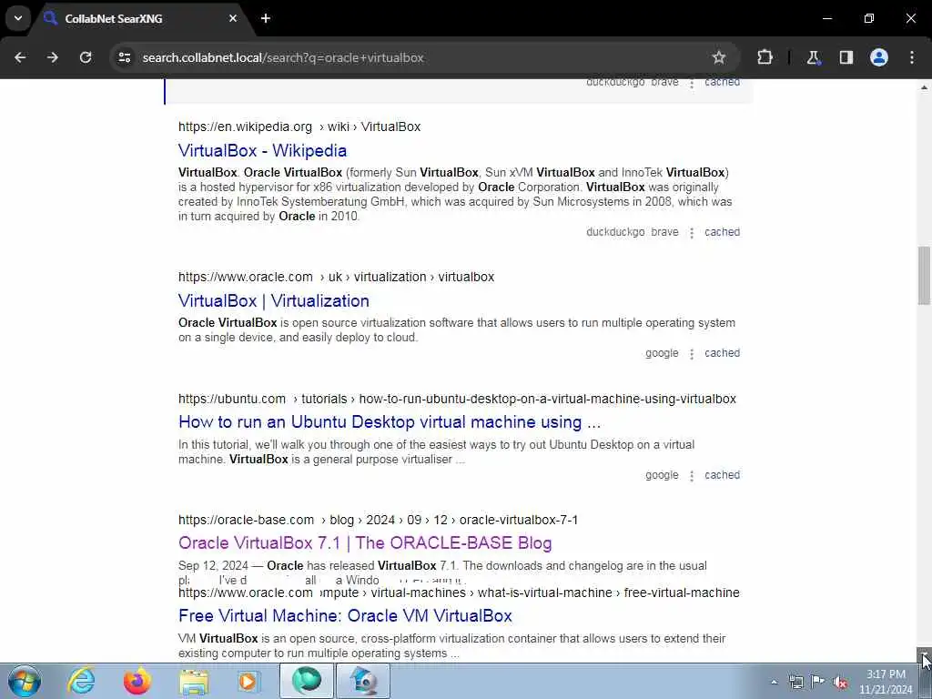Click the www.oracle.com uk virtualization URL

click(337, 277)
